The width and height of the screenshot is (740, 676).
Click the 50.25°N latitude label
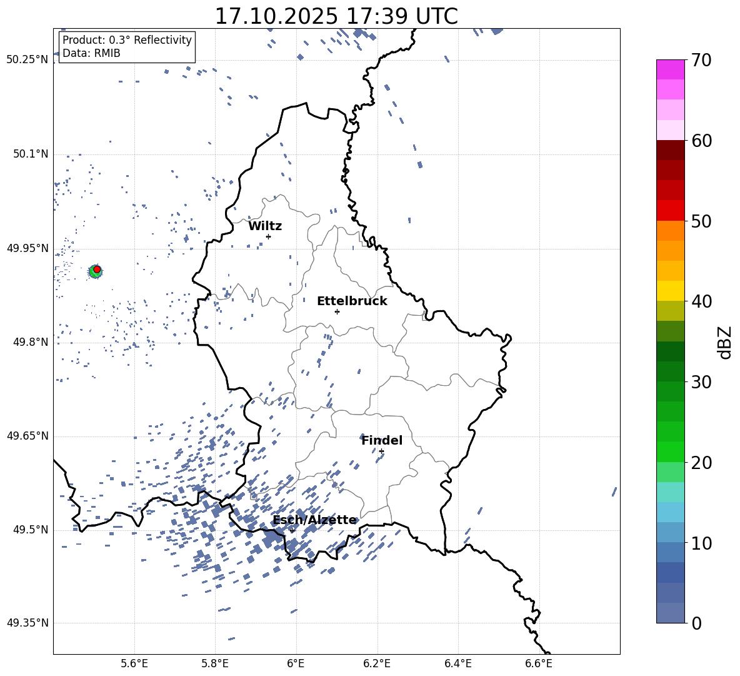point(27,60)
